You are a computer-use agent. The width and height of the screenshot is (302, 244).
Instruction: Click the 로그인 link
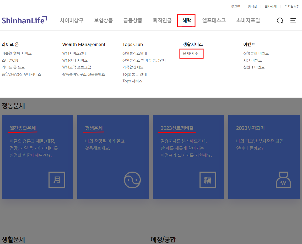pos(236,7)
